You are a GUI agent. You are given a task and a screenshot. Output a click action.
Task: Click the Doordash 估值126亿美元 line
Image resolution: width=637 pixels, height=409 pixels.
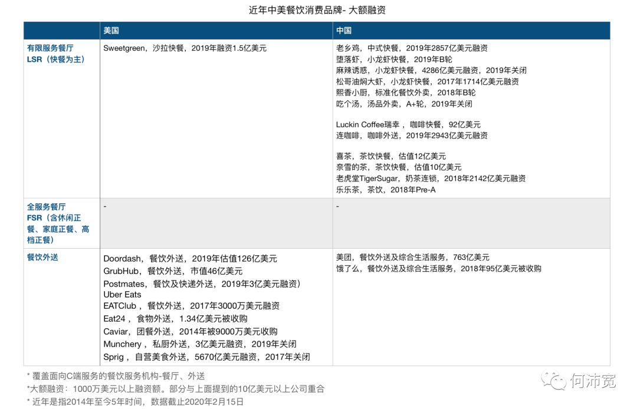click(x=190, y=259)
